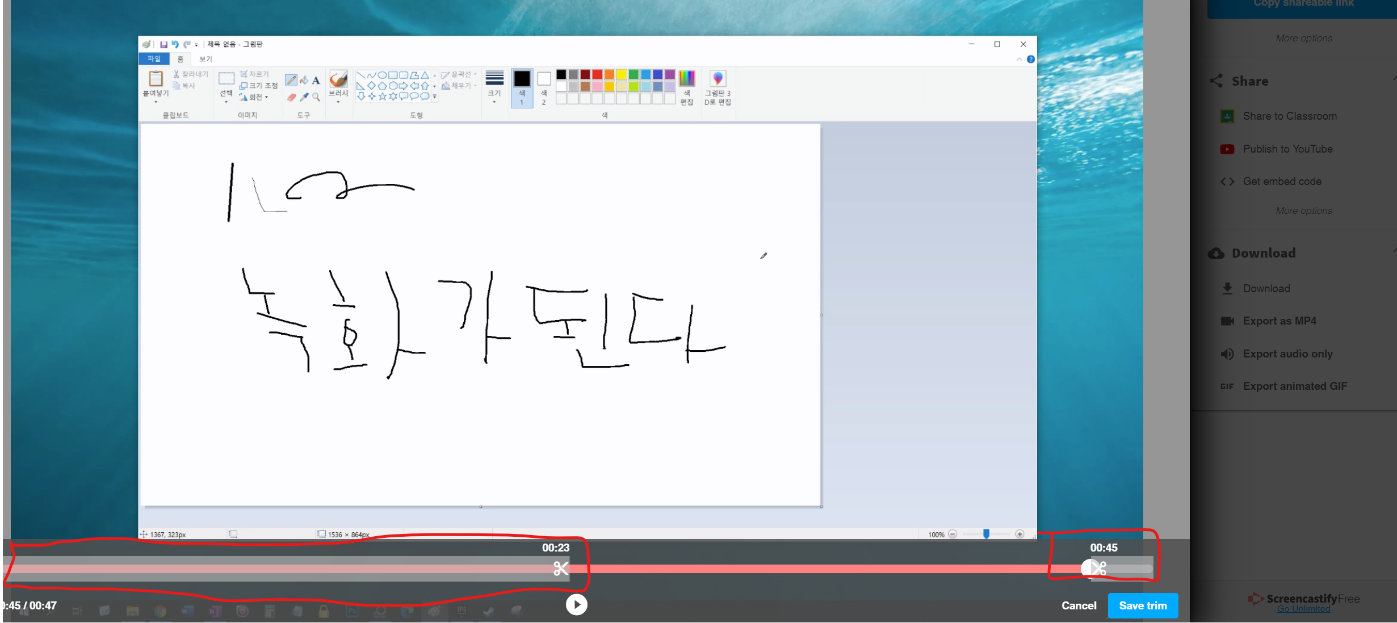Click Cancel next to Save trim
Viewport: 1397px width, 623px height.
click(1079, 605)
